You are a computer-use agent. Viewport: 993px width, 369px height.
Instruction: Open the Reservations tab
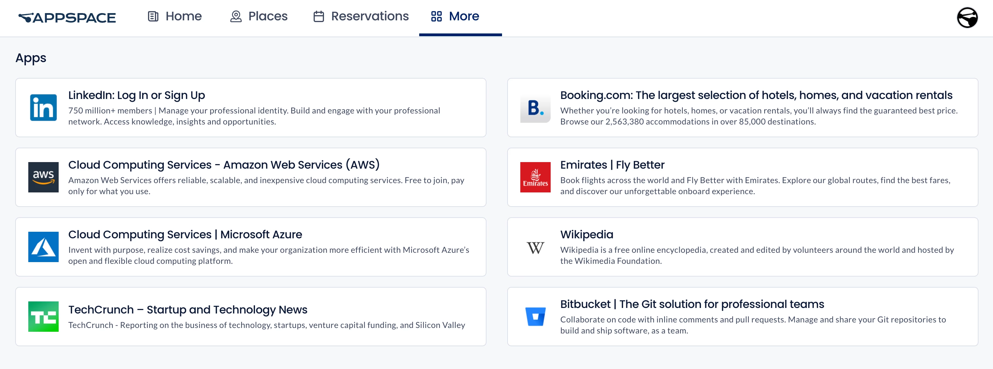point(361,16)
